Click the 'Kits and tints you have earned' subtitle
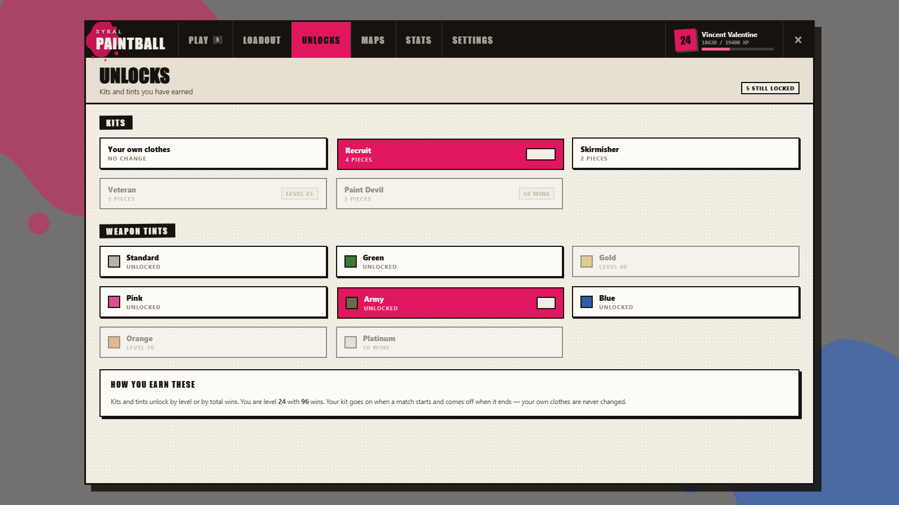Viewport: 899px width, 505px height. click(146, 92)
